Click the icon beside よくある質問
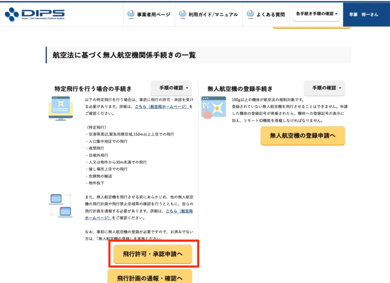The width and height of the screenshot is (390, 283). (250, 14)
